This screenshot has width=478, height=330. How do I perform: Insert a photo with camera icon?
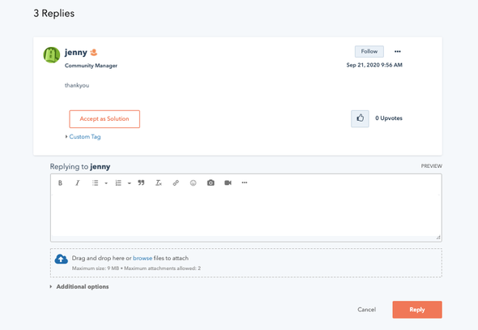click(x=211, y=182)
